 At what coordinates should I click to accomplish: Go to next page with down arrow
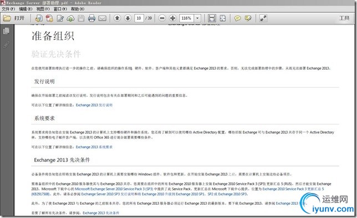click(x=127, y=18)
